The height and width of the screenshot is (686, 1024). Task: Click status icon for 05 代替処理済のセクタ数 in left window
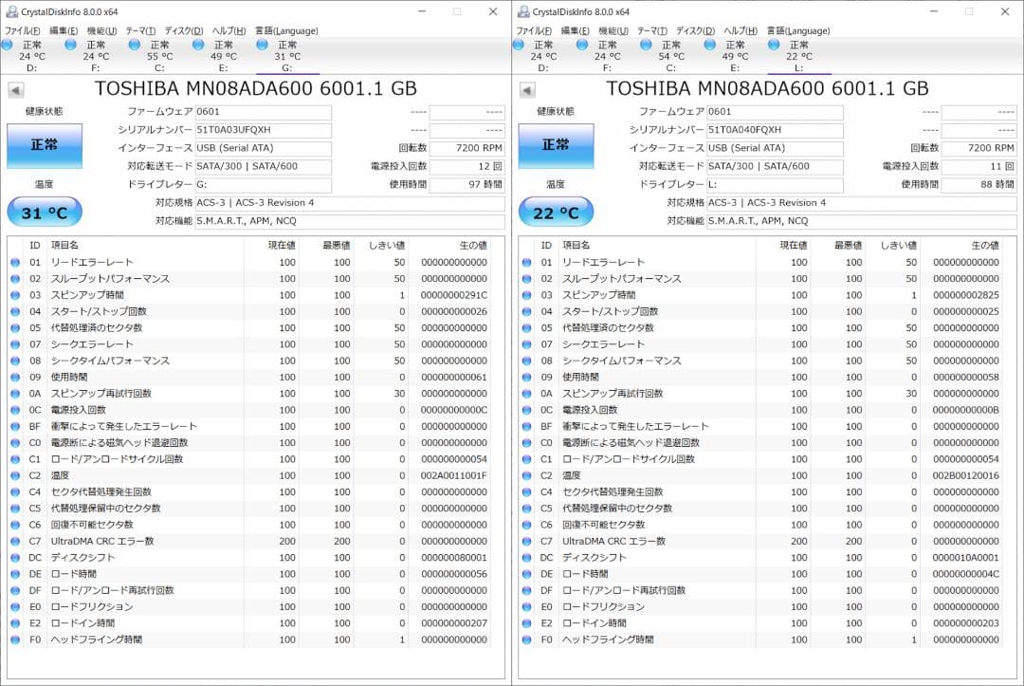point(15,328)
